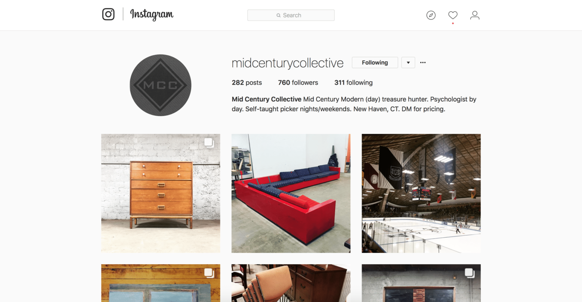Click the multi-photo icon on the dresser post

pos(209,143)
